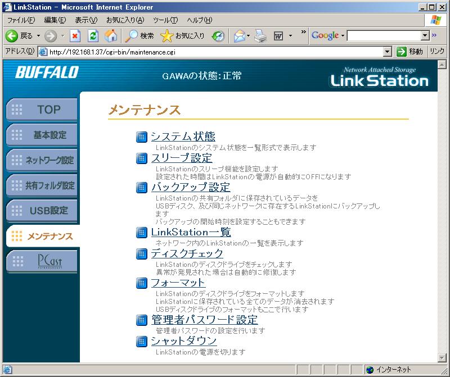Image resolution: width=450 pixels, height=377 pixels.
Task: Open USB設定 in the sidebar
Action: coord(42,211)
